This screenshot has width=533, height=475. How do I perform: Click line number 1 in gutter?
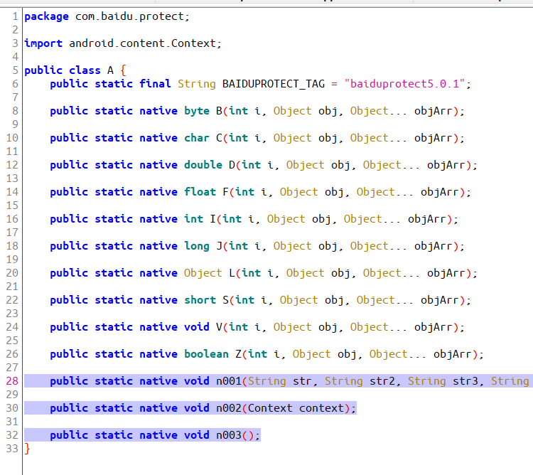[15, 16]
